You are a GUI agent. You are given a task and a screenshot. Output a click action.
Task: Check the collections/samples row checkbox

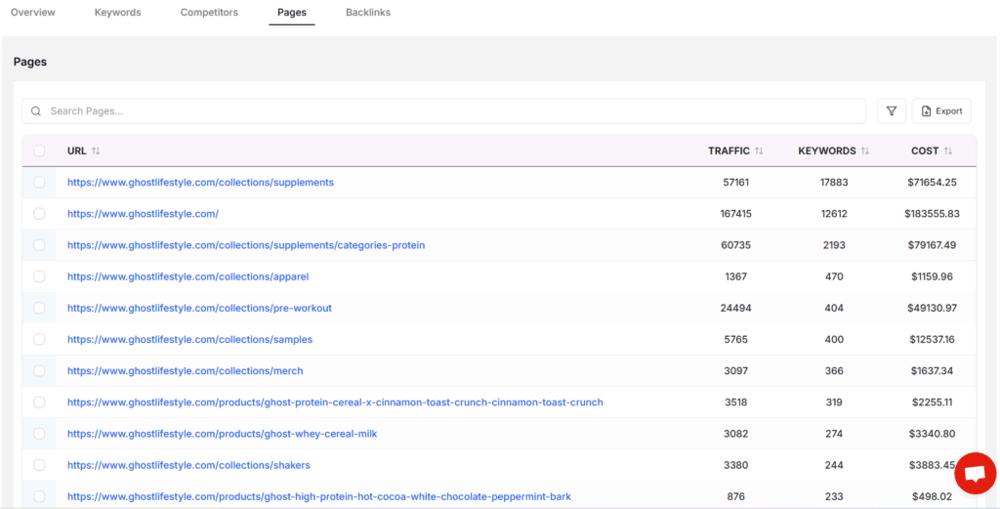pyautogui.click(x=39, y=339)
